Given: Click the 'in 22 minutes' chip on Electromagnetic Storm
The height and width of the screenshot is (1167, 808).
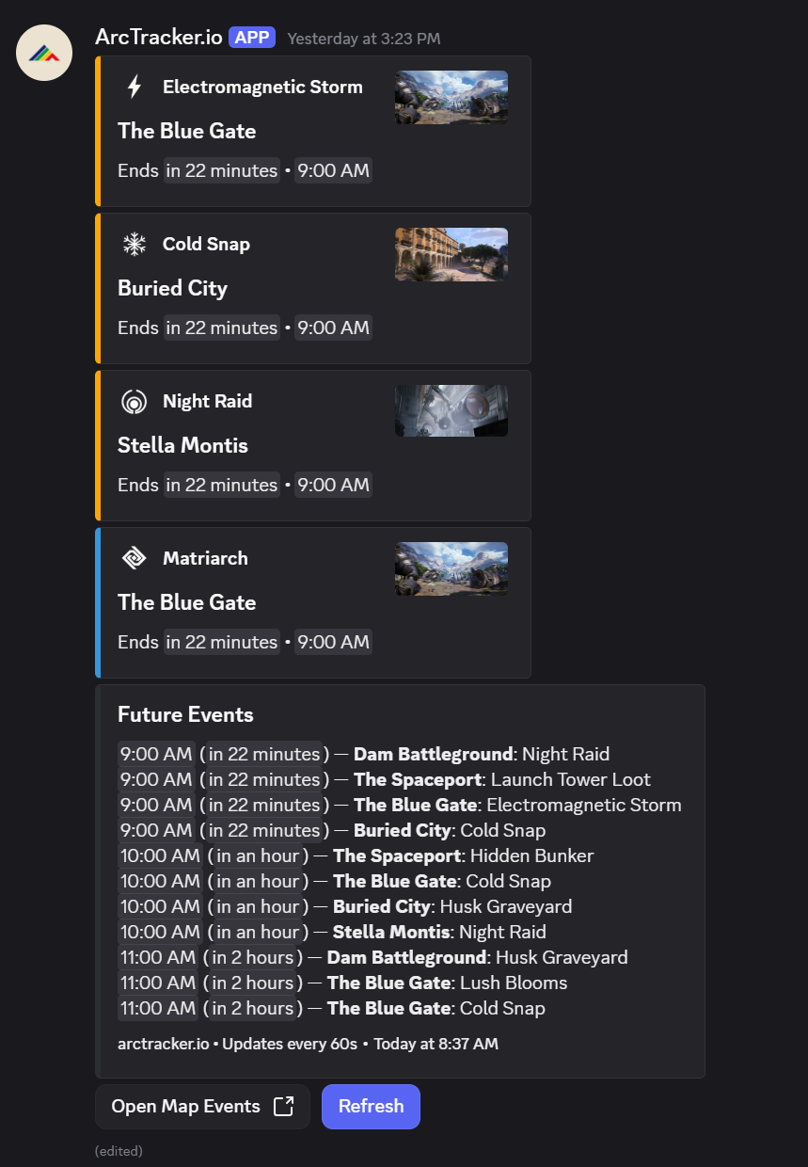Looking at the screenshot, I should pos(221,170).
